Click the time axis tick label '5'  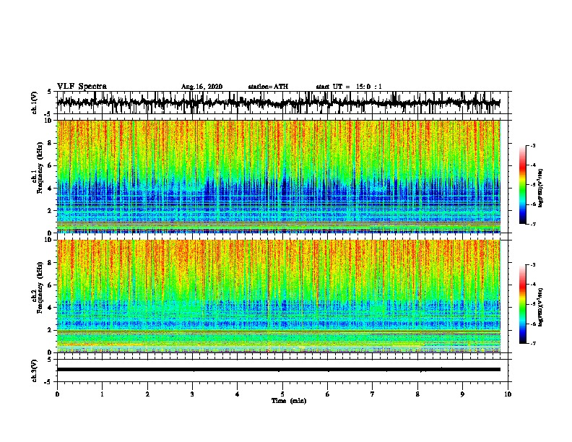tap(282, 394)
